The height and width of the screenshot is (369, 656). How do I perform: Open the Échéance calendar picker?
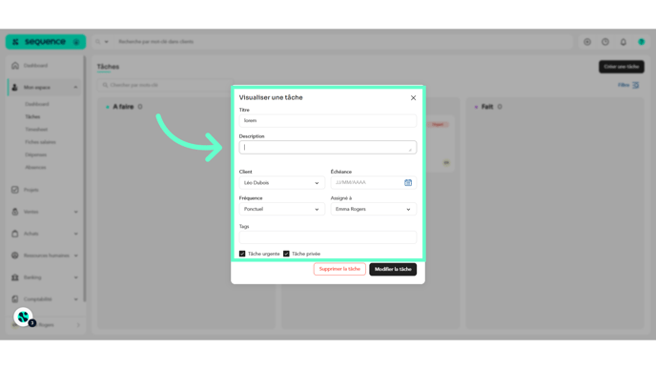[x=408, y=182]
